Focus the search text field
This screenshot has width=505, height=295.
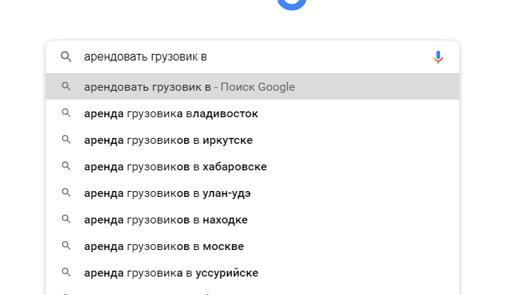(x=251, y=57)
